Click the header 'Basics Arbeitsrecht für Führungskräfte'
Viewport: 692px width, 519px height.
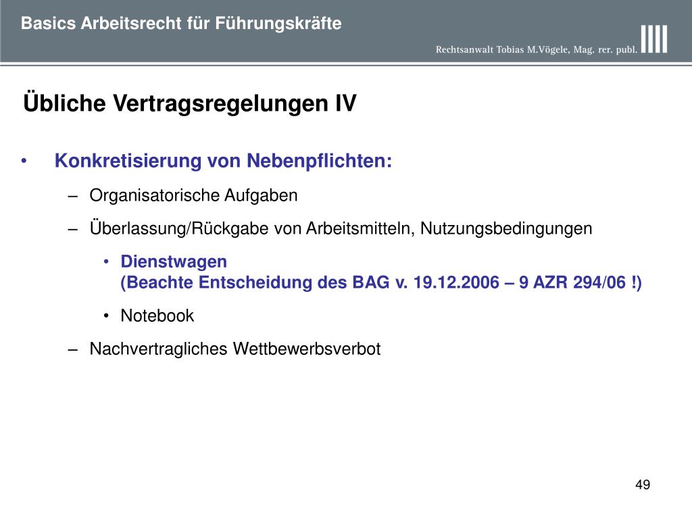(181, 24)
